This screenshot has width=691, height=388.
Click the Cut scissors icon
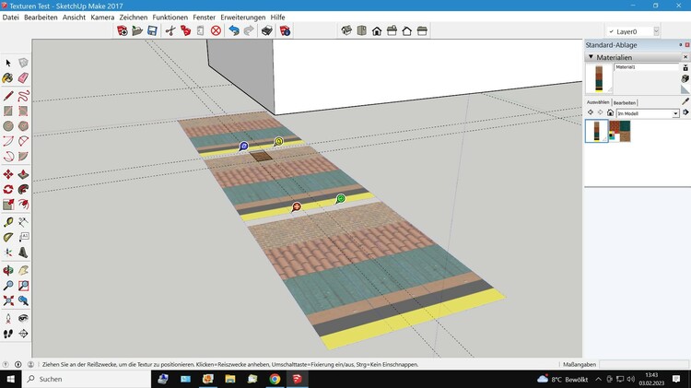pos(170,30)
